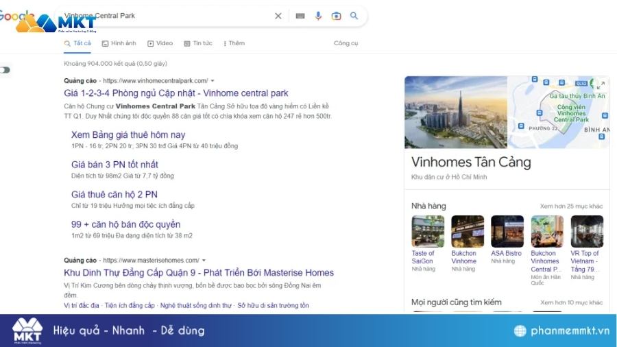Follow the Nghệ thuật sống dinh thự sitelink
This screenshot has height=347, width=617.
(195, 305)
